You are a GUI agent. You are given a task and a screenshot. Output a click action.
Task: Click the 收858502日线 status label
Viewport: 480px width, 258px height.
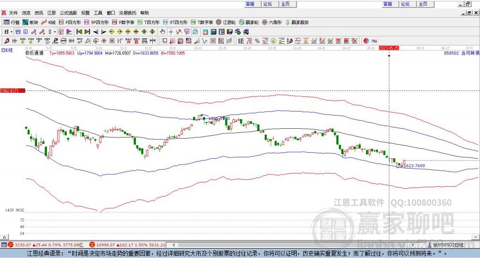click(x=448, y=245)
